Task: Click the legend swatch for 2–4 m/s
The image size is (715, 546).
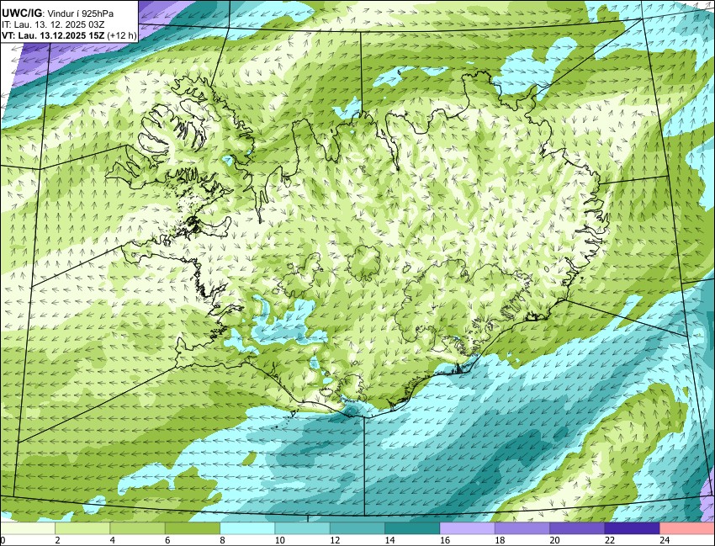Action: pyautogui.click(x=82, y=528)
